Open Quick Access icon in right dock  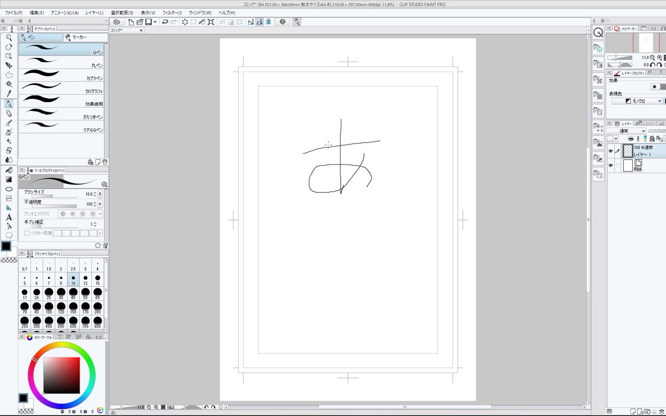coord(598,32)
